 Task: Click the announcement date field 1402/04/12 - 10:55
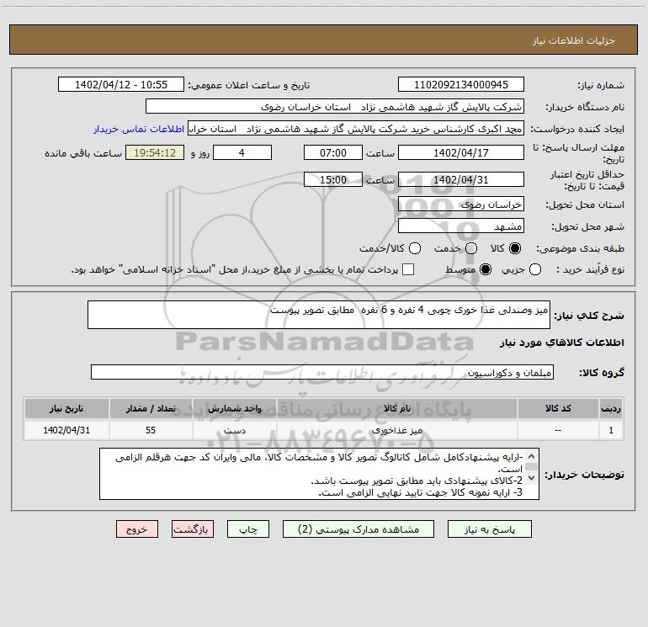coord(121,85)
